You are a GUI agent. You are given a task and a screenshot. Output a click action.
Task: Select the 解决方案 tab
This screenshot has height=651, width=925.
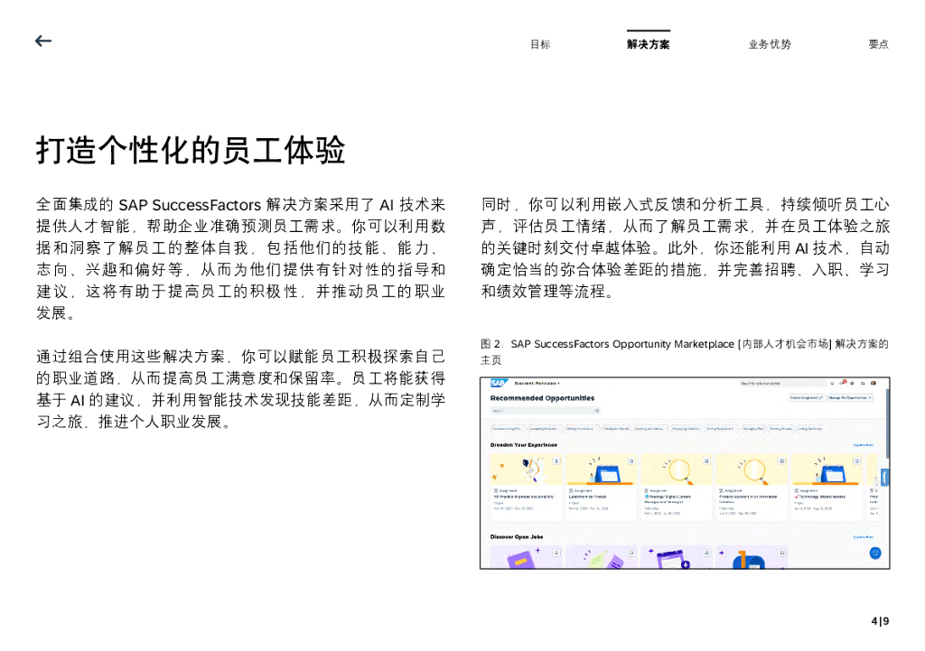[648, 44]
